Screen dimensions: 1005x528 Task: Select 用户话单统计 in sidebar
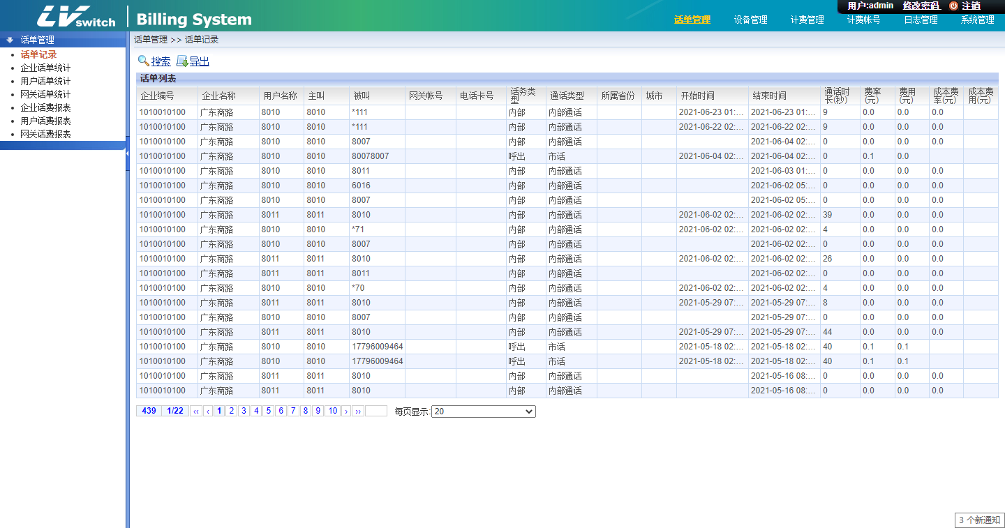pos(45,81)
